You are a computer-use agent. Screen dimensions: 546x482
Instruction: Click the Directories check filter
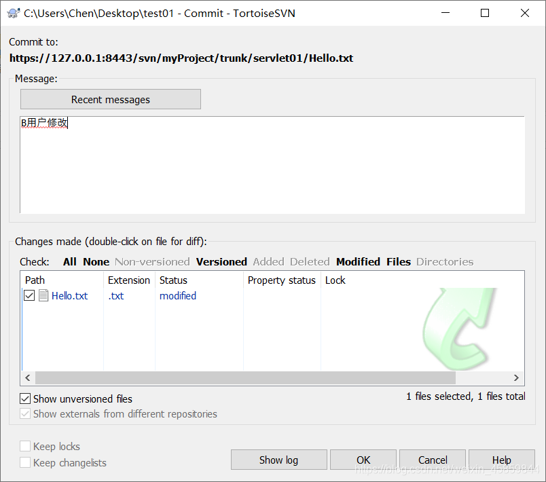[x=445, y=262]
